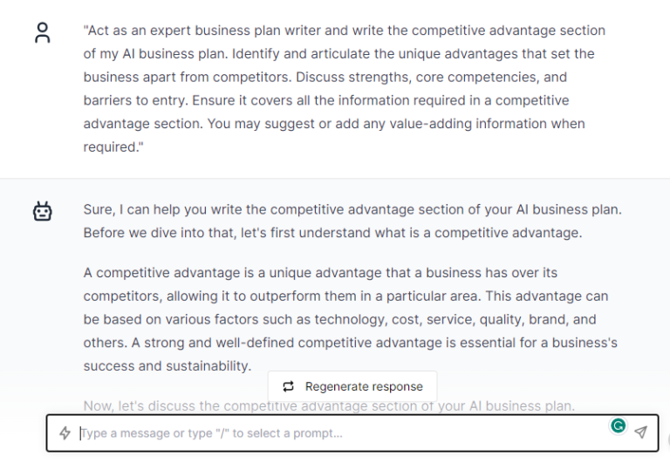670x463 pixels.
Task: Select the Regenerate response text label
Action: coord(364,386)
